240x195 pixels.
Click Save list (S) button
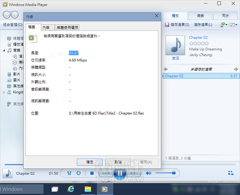pos(177,25)
